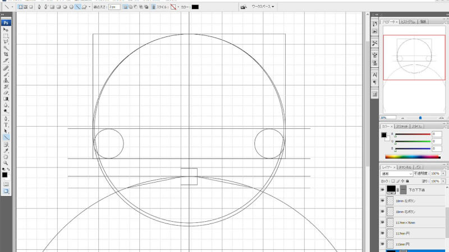Open the shape geometry options arrow
449x252 pixels.
(89, 7)
